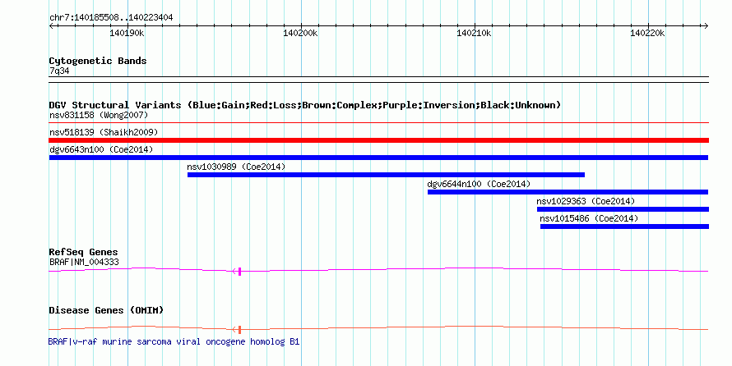Image resolution: width=732 pixels, height=366 pixels.
Task: Select the nsv518139 (Shaikh2009) red loss bar
Action: tap(378, 140)
